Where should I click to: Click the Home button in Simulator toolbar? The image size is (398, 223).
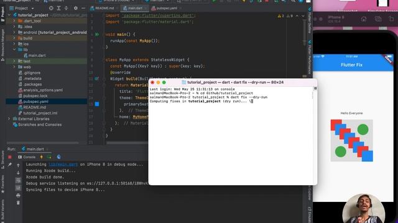(x=363, y=19)
